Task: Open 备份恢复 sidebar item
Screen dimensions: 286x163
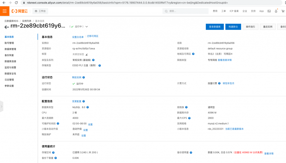Action: coord(9,55)
